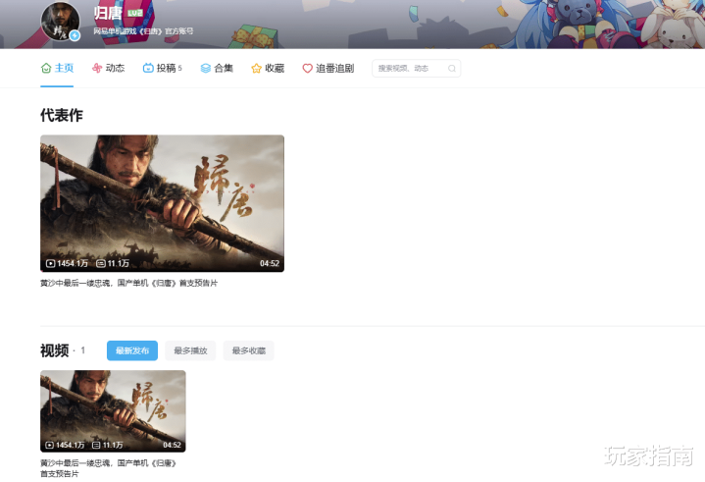Open the 主页 home tab
705x482 pixels.
tap(57, 68)
